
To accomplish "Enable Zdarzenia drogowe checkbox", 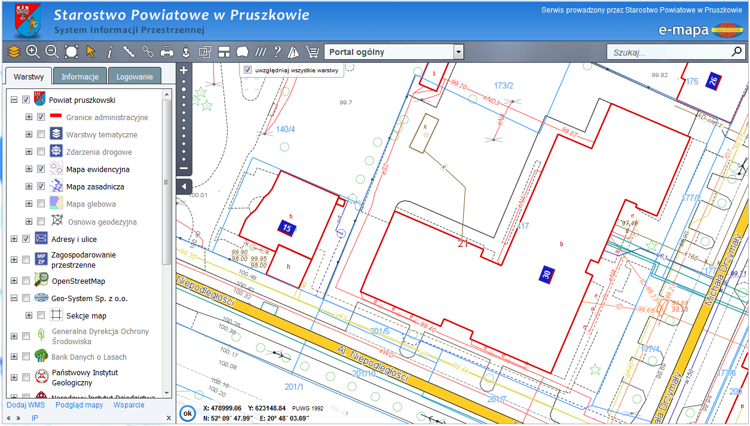I will coord(41,152).
